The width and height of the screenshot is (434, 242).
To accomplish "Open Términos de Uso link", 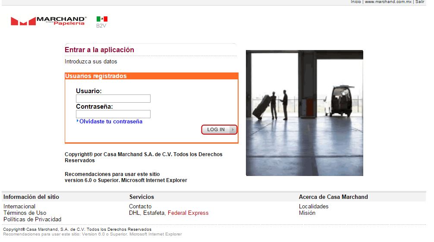I will coord(25,213).
